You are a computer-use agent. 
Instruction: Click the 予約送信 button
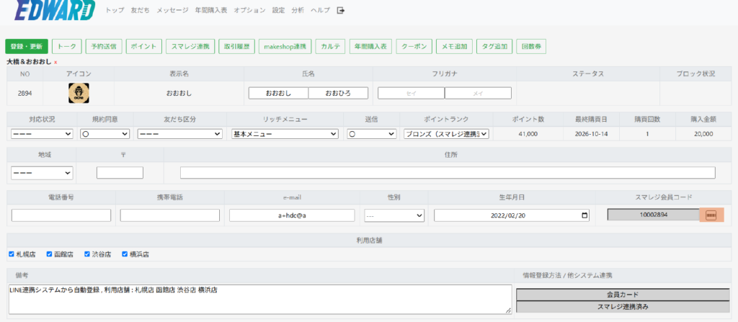tap(104, 46)
